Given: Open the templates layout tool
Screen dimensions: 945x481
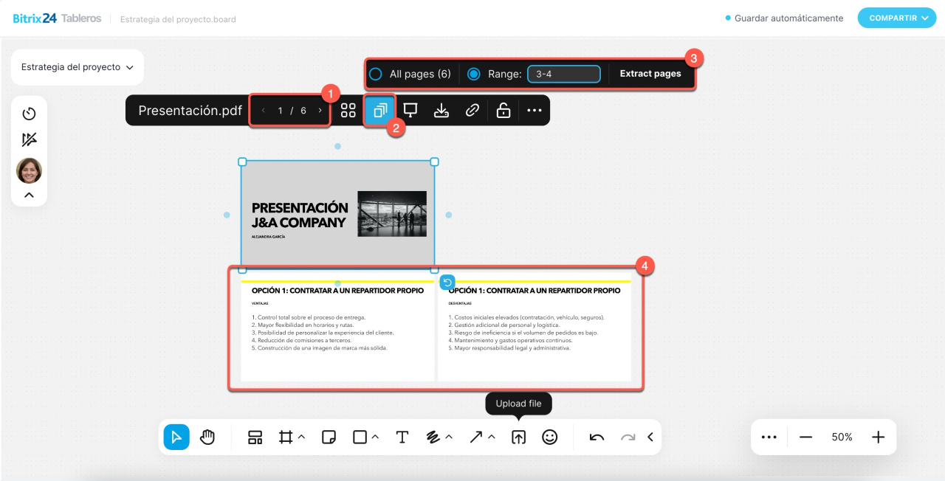Looking at the screenshot, I should coord(255,437).
